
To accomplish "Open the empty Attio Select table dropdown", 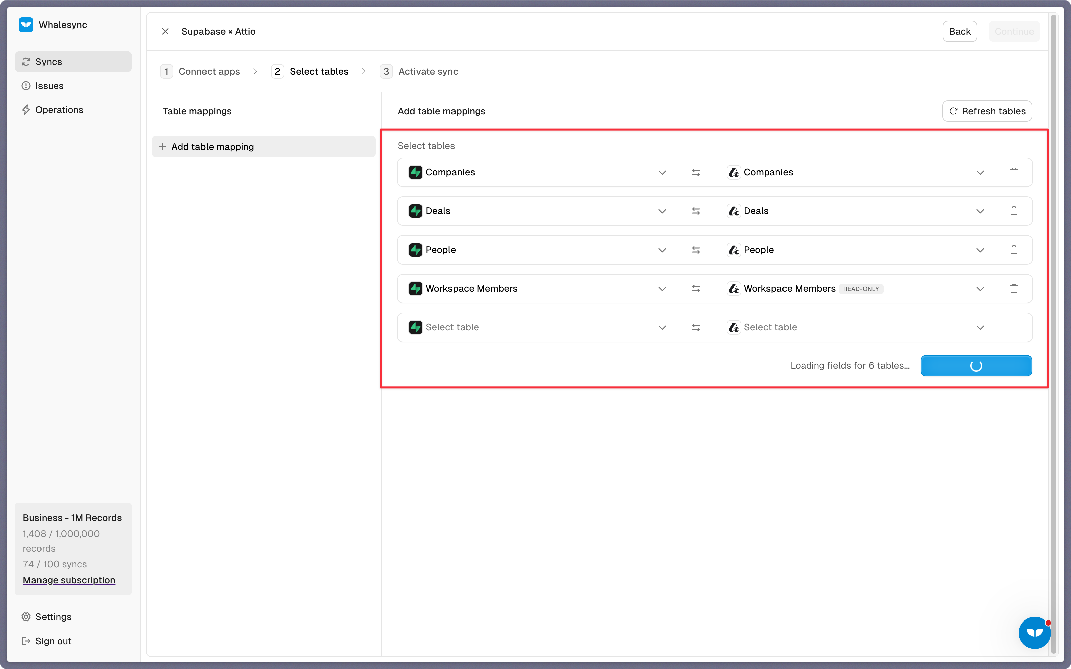I will [x=980, y=327].
